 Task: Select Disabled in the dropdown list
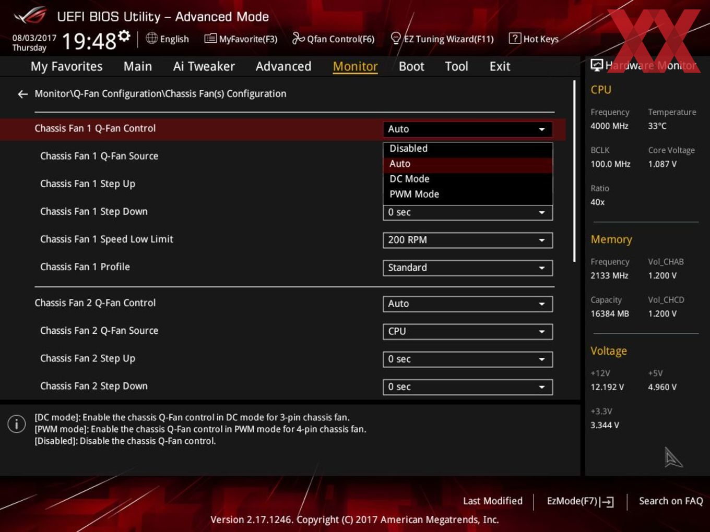pyautogui.click(x=468, y=149)
